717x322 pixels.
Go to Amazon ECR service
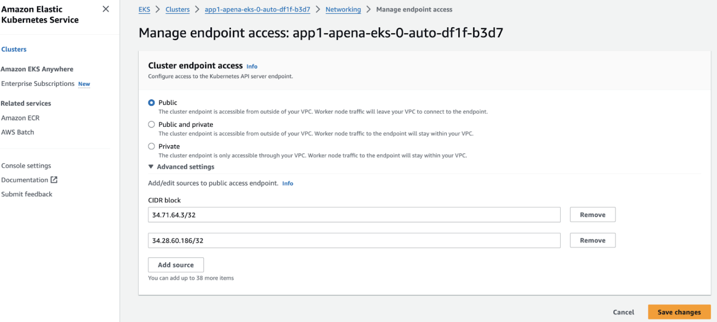click(x=20, y=118)
